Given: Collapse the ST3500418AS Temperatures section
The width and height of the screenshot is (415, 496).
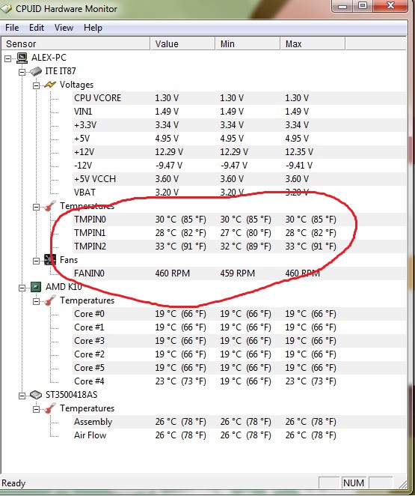Looking at the screenshot, I should [37, 409].
